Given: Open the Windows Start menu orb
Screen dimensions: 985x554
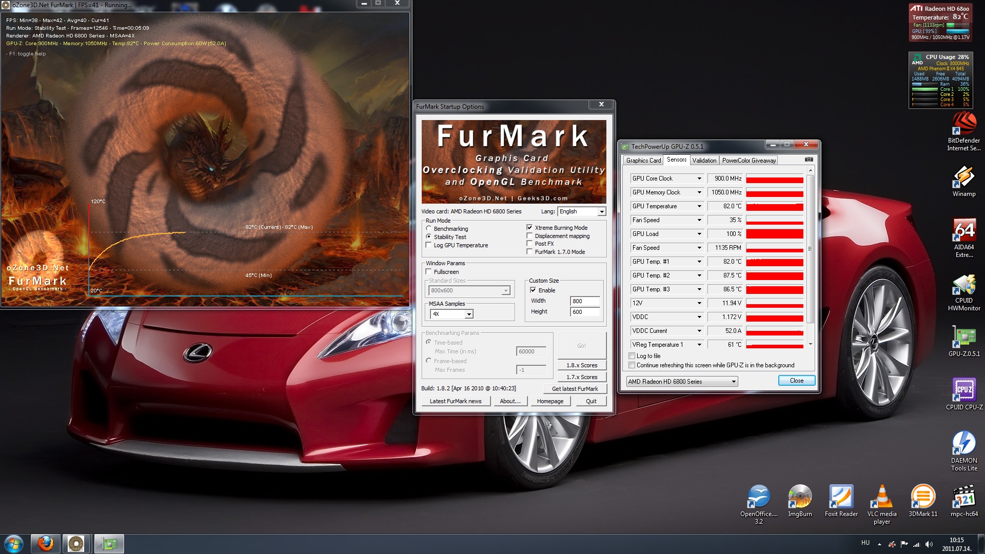Looking at the screenshot, I should click(14, 544).
